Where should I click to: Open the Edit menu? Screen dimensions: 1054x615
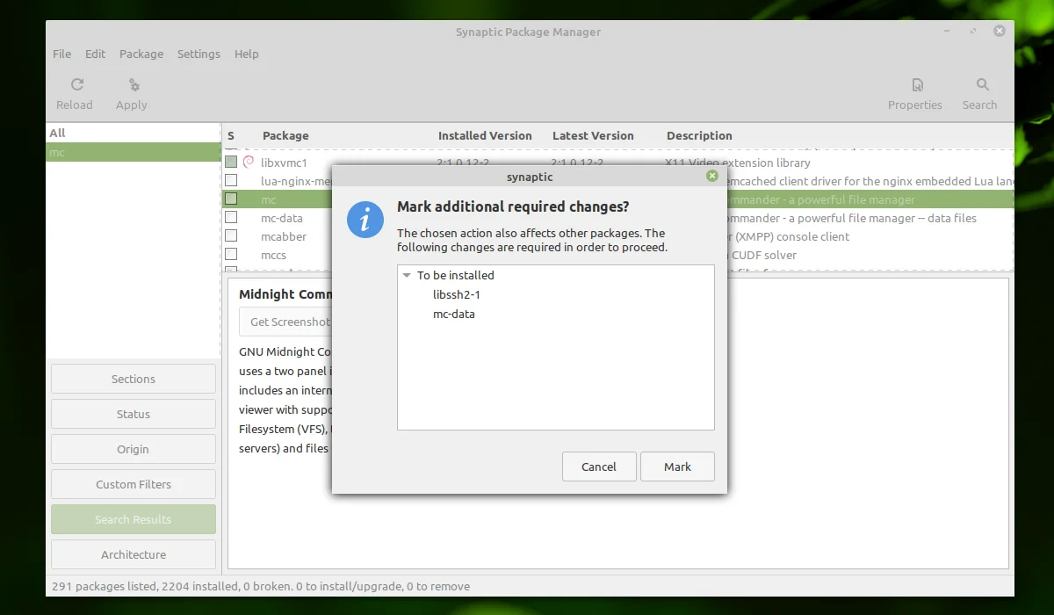point(95,54)
